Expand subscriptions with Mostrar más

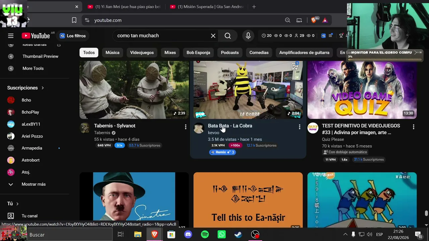click(x=34, y=184)
